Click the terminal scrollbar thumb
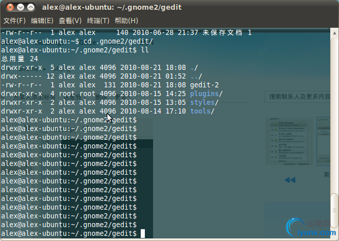The image size is (339, 241). click(x=334, y=210)
